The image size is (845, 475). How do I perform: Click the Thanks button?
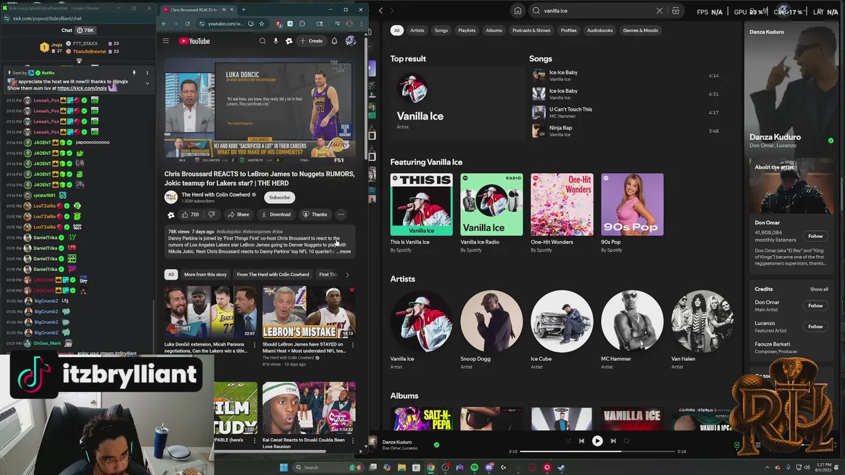tap(315, 214)
